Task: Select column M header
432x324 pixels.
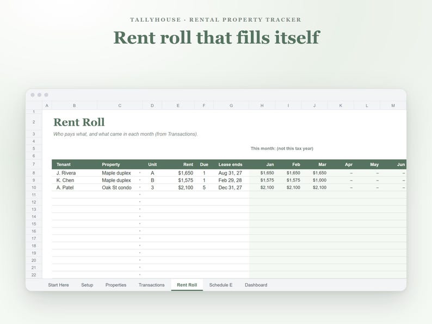Action: (393, 105)
